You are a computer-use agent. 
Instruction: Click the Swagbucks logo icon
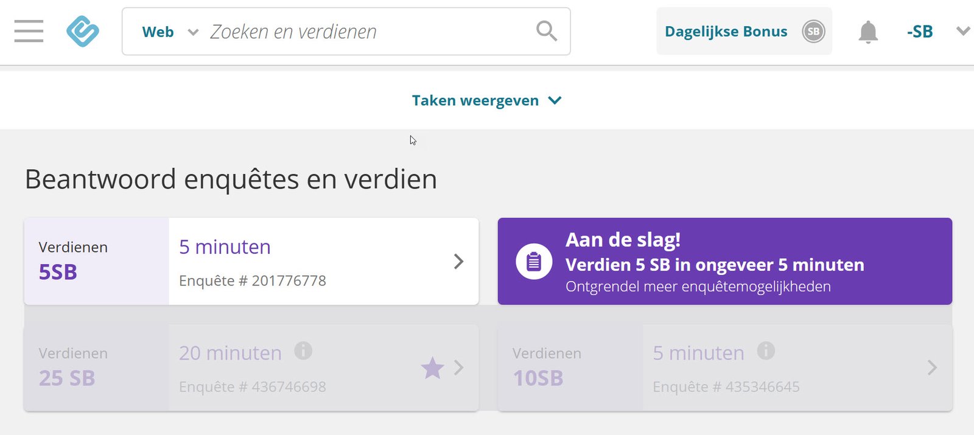pos(83,31)
